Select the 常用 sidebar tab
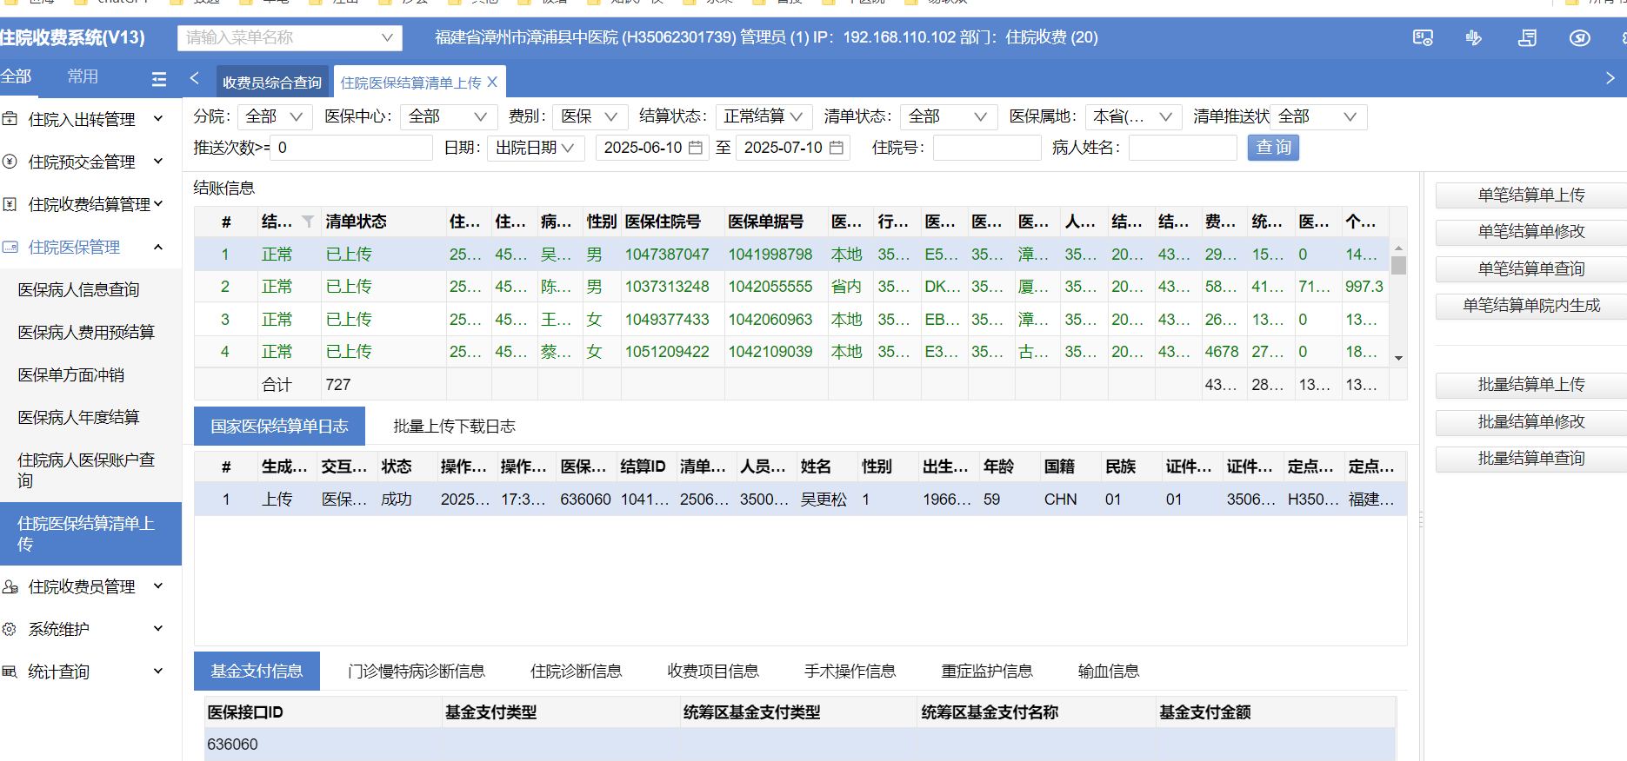1627x761 pixels. click(83, 76)
